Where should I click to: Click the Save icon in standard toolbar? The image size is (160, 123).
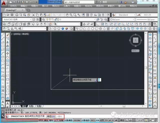pos(12,15)
